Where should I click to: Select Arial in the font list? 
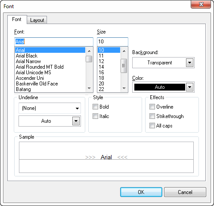[50, 50]
